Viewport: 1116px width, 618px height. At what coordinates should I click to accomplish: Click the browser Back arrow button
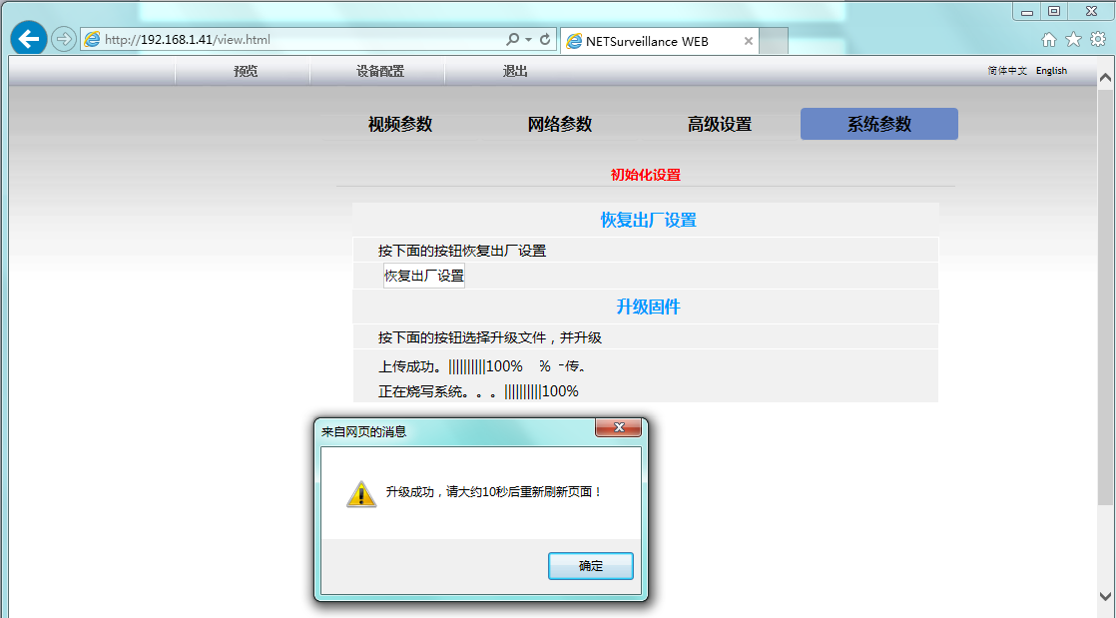pos(29,39)
